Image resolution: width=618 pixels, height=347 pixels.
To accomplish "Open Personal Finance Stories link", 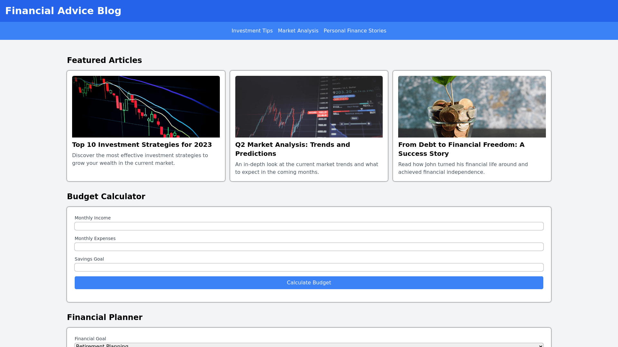I will coord(355,31).
